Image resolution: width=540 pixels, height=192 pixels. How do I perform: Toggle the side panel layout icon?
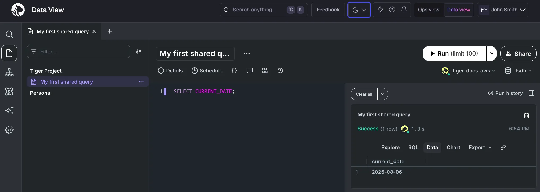532,93
